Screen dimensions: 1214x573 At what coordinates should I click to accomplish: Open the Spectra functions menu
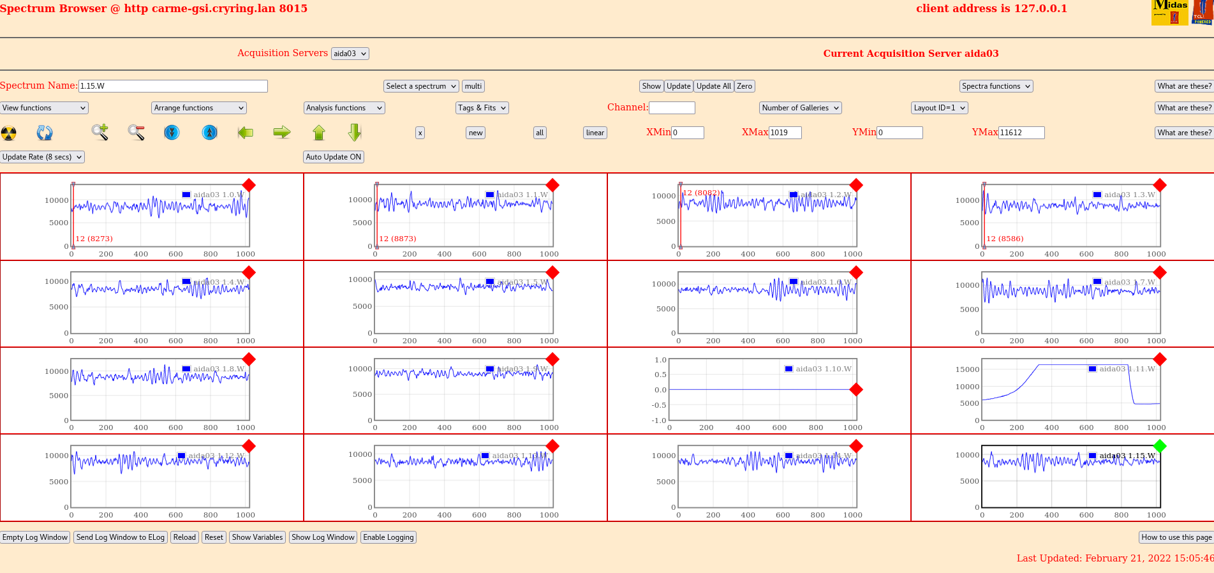click(x=996, y=86)
